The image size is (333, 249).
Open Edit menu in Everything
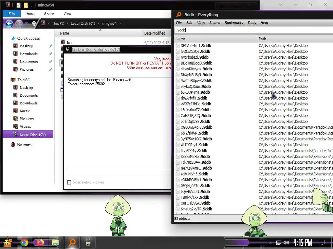189,23
